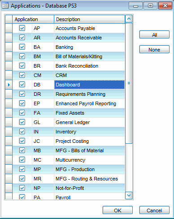Select the MFG - Routing & Resources cell
Screen dimensions: 174x219
coord(89,179)
